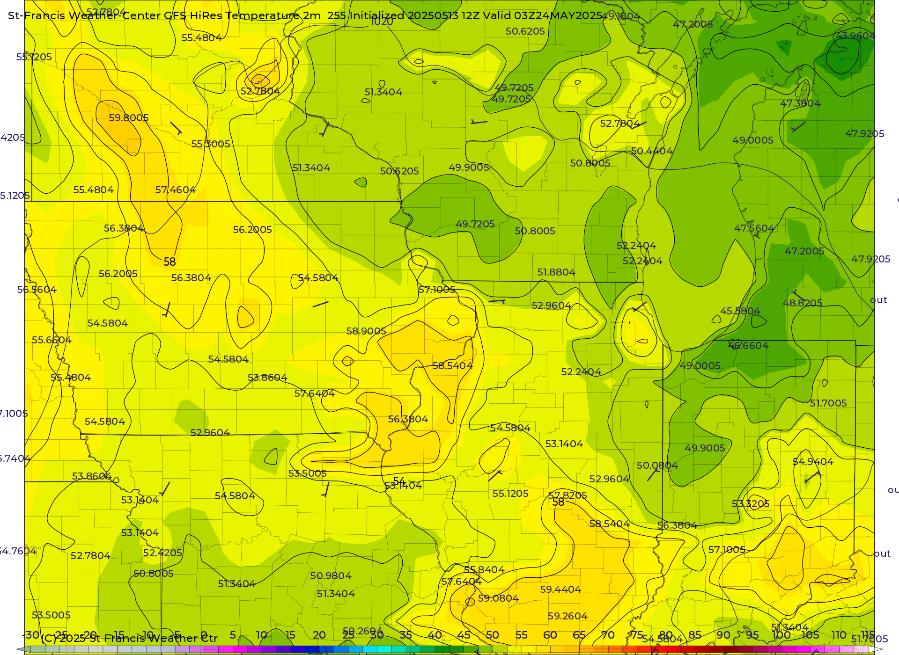Click the temperature value 48.8205
Screen dimensions: 899x655
coord(803,303)
